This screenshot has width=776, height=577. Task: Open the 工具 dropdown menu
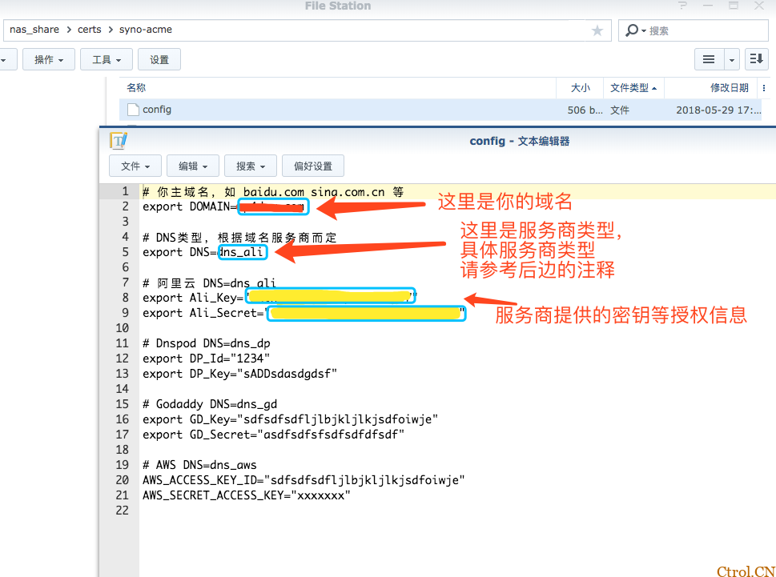106,58
